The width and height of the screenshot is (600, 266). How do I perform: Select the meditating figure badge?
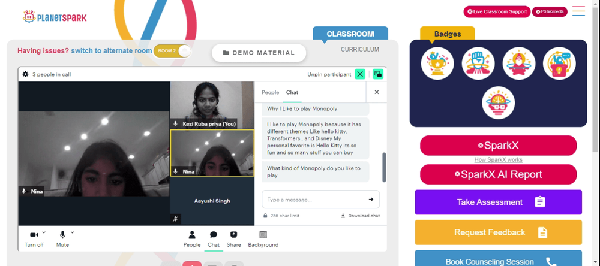pos(518,64)
